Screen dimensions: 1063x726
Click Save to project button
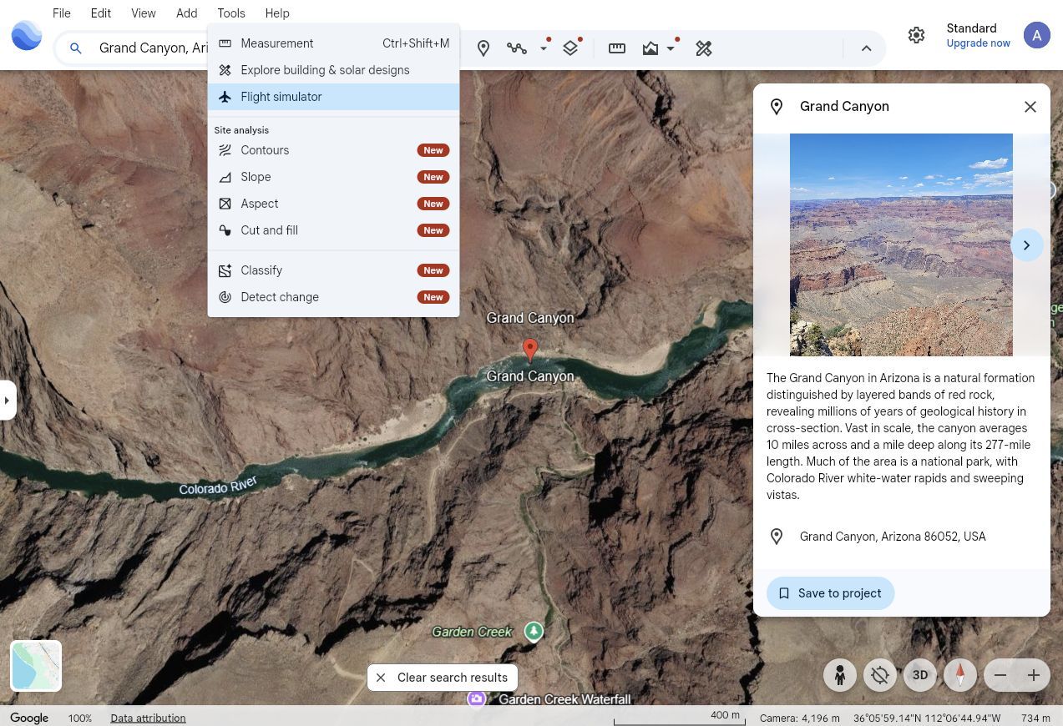point(830,593)
